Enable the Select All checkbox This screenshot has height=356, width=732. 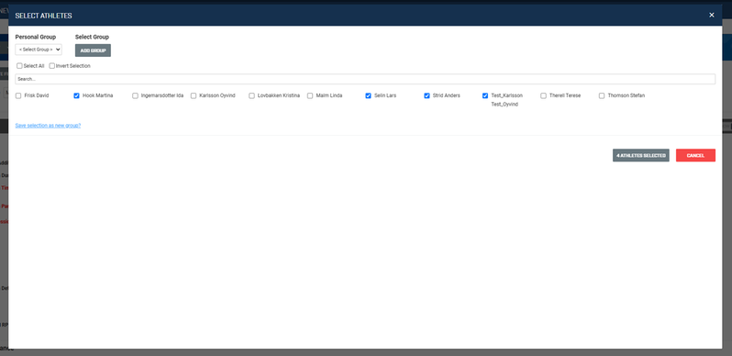19,66
